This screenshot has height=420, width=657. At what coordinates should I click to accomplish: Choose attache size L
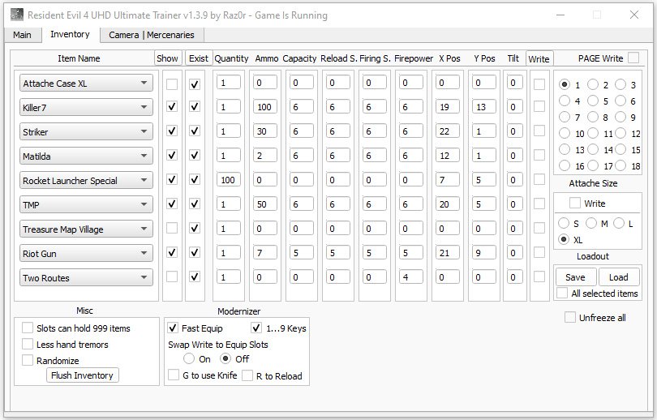tap(619, 223)
